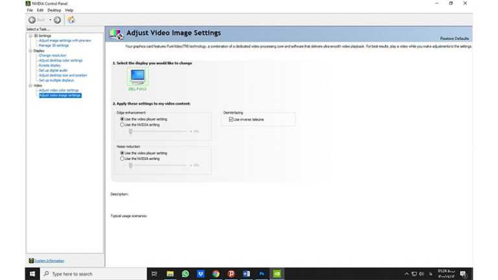Image resolution: width=498 pixels, height=280 pixels.
Task: Open the Desktop menu
Action: coord(54,10)
